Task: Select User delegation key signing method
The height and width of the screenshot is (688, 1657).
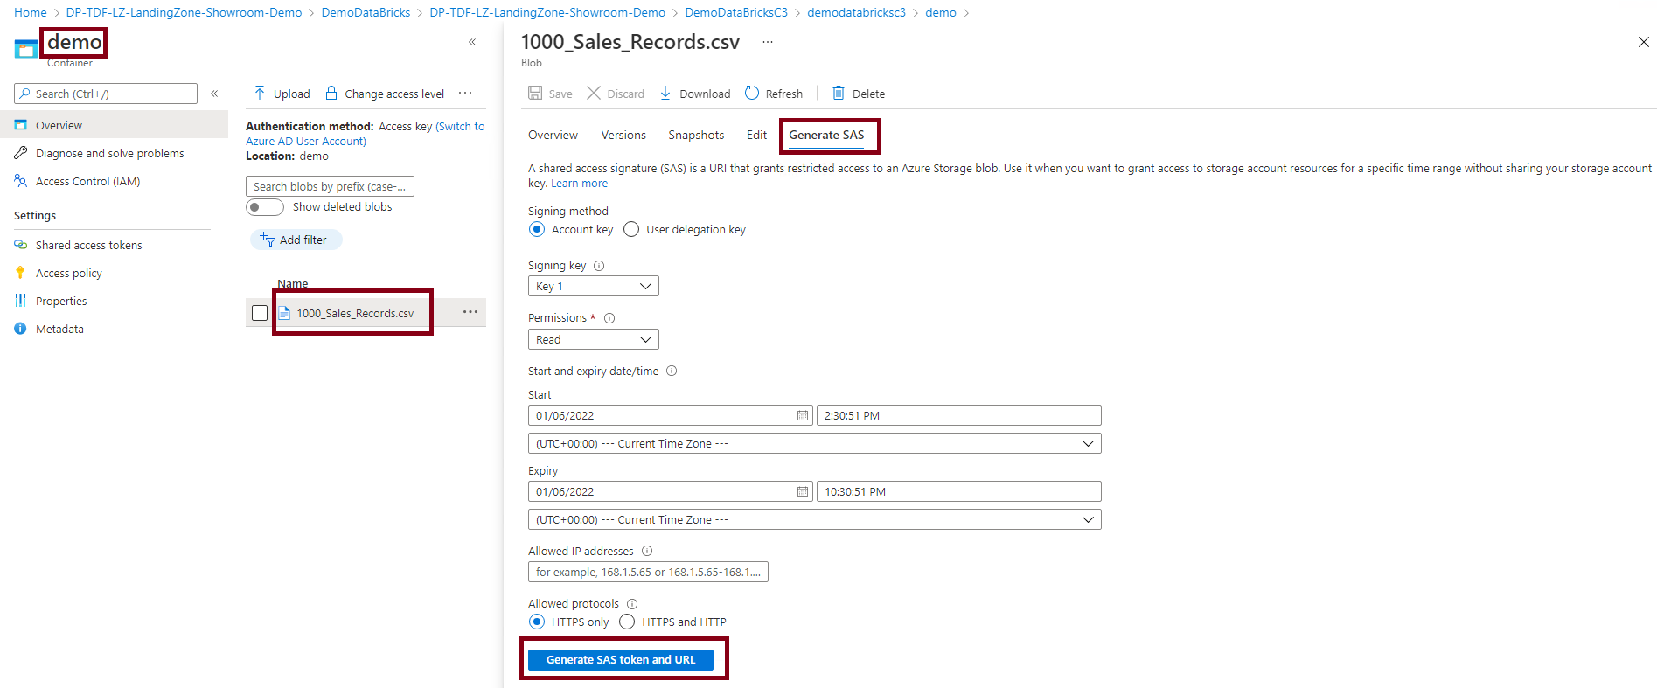Action: 631,229
